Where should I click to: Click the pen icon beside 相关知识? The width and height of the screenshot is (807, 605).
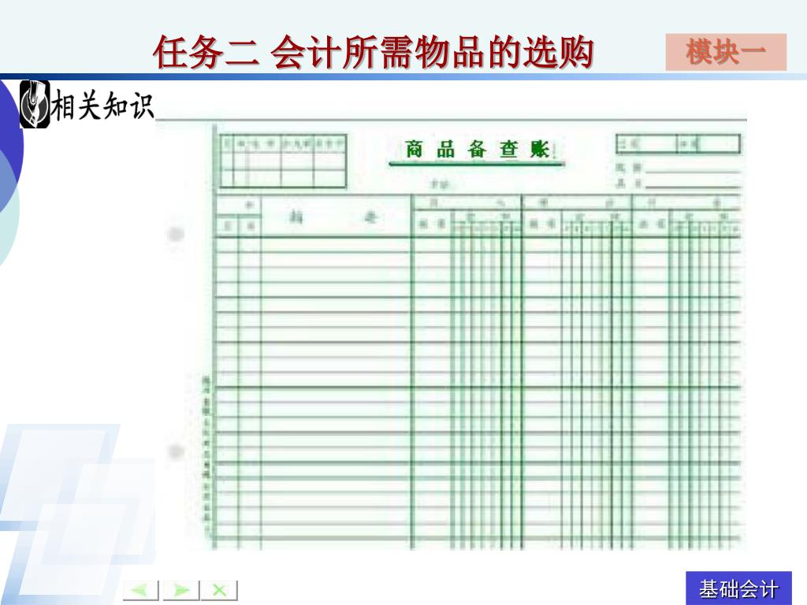(35, 104)
